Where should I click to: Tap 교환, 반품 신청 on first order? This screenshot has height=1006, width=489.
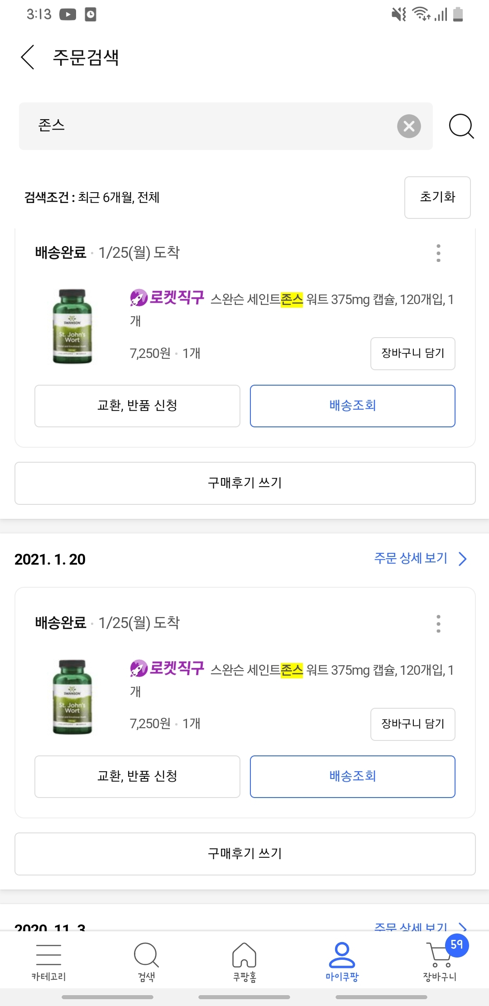(137, 406)
